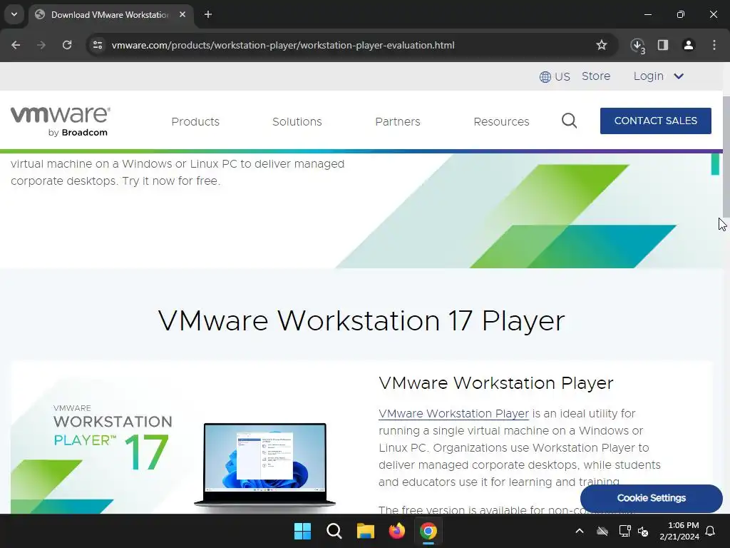Open Chrome downloads icon
This screenshot has width=730, height=548.
637,45
